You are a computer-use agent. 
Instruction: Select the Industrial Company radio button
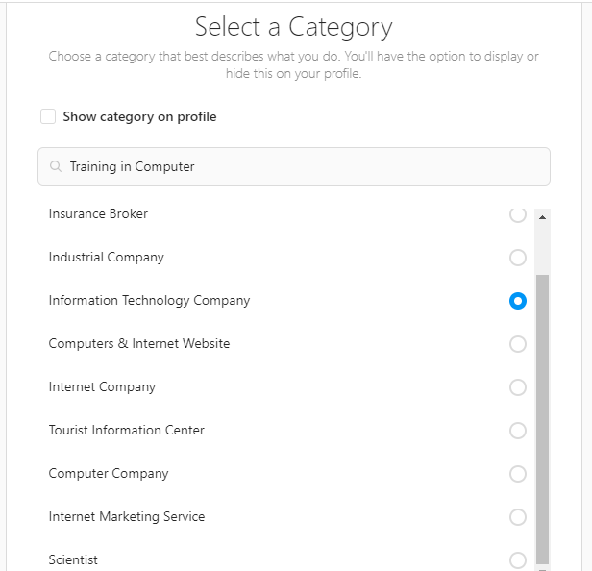(518, 258)
